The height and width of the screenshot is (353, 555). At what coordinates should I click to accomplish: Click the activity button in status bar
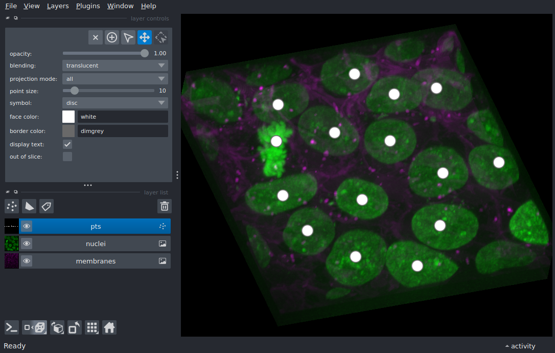coord(520,346)
